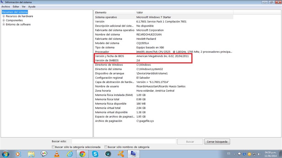
Task: Click 'Hewlett-Packard' value
Action: [x=146, y=39]
